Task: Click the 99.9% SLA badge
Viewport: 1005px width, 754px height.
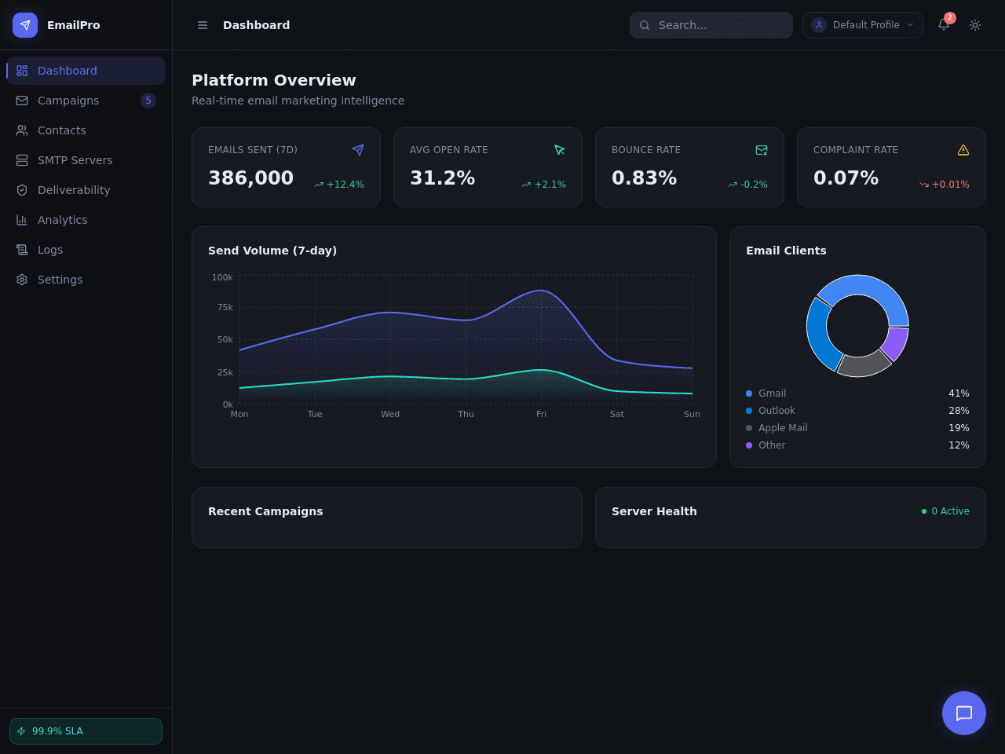Action: pyautogui.click(x=86, y=731)
